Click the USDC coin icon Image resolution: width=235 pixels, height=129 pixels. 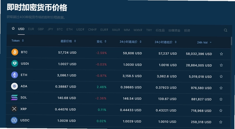coord(14,120)
